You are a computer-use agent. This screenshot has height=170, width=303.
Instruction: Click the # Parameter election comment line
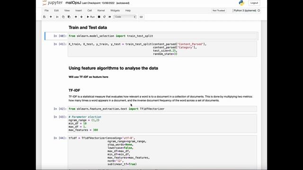[x=85, y=117]
